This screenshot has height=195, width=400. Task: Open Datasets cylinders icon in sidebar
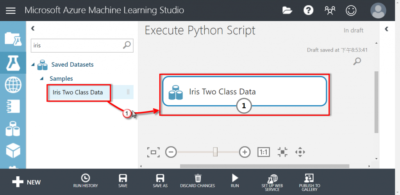point(13,129)
